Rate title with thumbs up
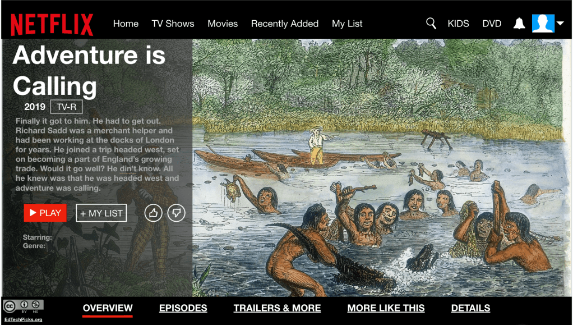The image size is (573, 325). tap(153, 213)
